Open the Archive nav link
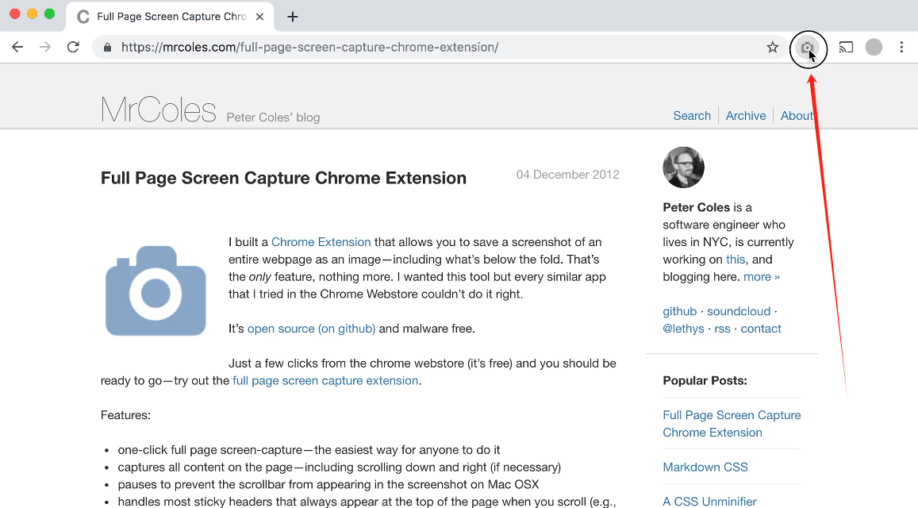The width and height of the screenshot is (918, 508). (746, 115)
